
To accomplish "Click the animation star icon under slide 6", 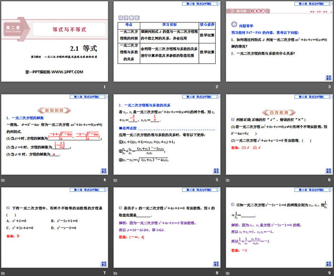I will pyautogui.click(x=228, y=180).
